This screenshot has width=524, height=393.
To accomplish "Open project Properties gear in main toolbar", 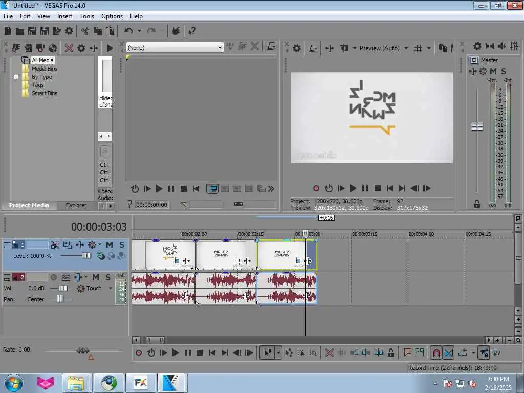I will 69,31.
